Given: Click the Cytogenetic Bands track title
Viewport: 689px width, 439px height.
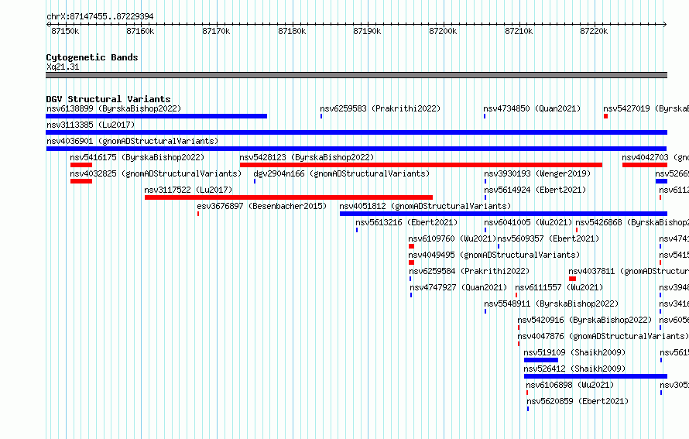Looking at the screenshot, I should pos(92,57).
